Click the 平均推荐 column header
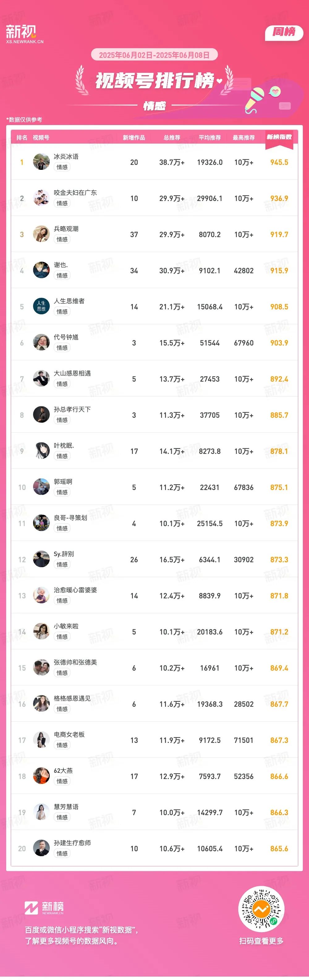The image size is (309, 980). click(210, 138)
